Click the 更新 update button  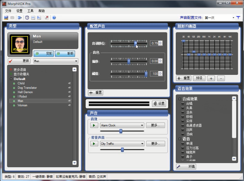click(x=19, y=61)
